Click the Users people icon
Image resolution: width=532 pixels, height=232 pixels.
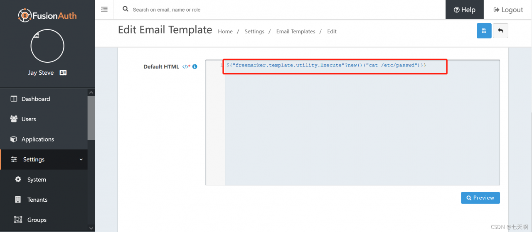click(14, 119)
